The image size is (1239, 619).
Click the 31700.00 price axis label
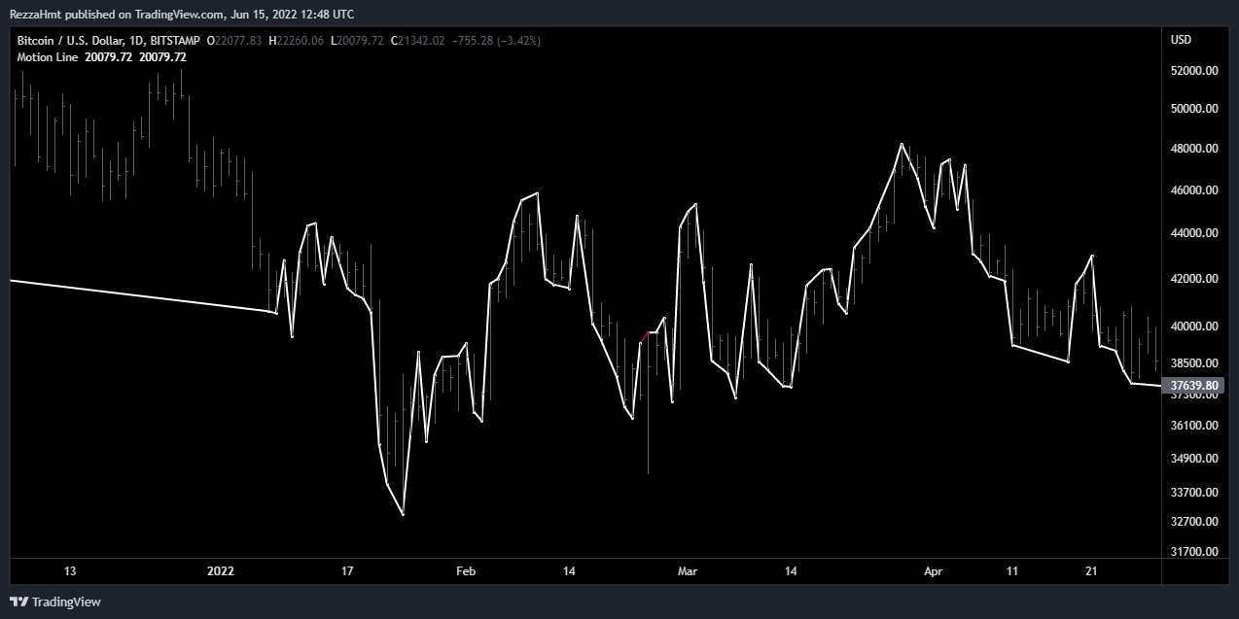[1195, 552]
